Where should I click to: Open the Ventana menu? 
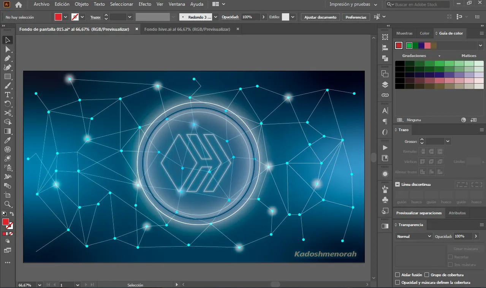pyautogui.click(x=176, y=4)
